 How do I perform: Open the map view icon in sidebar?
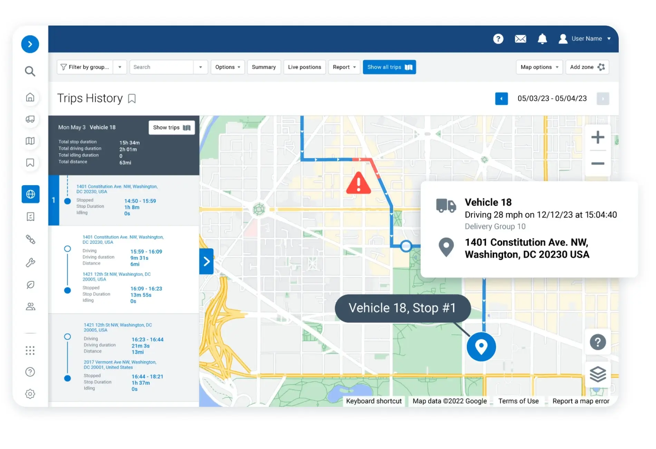pos(30,141)
